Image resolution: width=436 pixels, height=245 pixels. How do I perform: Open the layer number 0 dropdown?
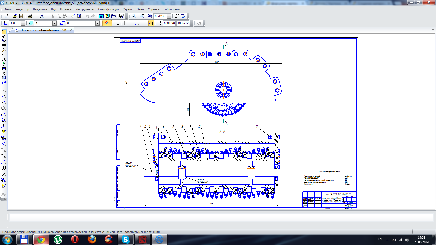pyautogui.click(x=98, y=23)
